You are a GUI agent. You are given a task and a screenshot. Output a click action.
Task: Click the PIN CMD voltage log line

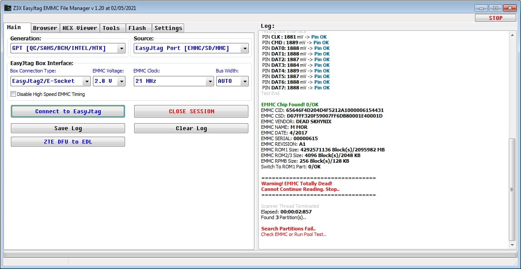coord(296,43)
